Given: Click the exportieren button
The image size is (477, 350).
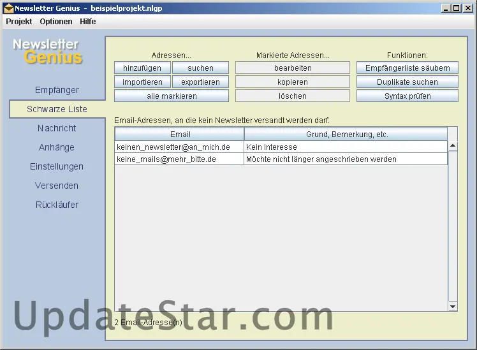Looking at the screenshot, I should point(200,82).
